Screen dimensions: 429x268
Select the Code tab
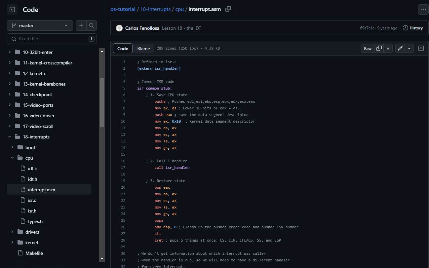tap(123, 49)
